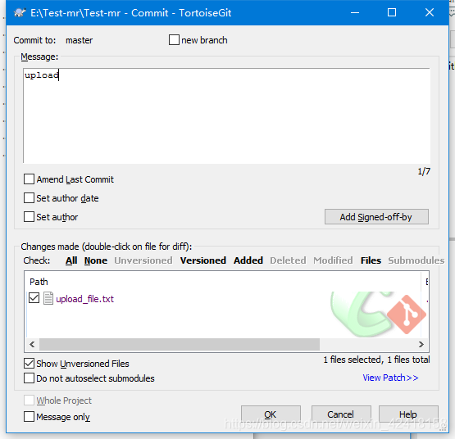Toggle Amend Last Commit checkbox

29,179
